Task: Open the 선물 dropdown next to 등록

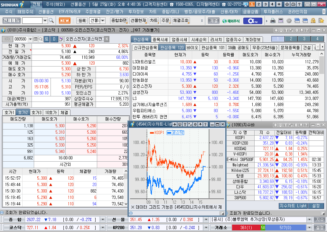Action: 103,21
